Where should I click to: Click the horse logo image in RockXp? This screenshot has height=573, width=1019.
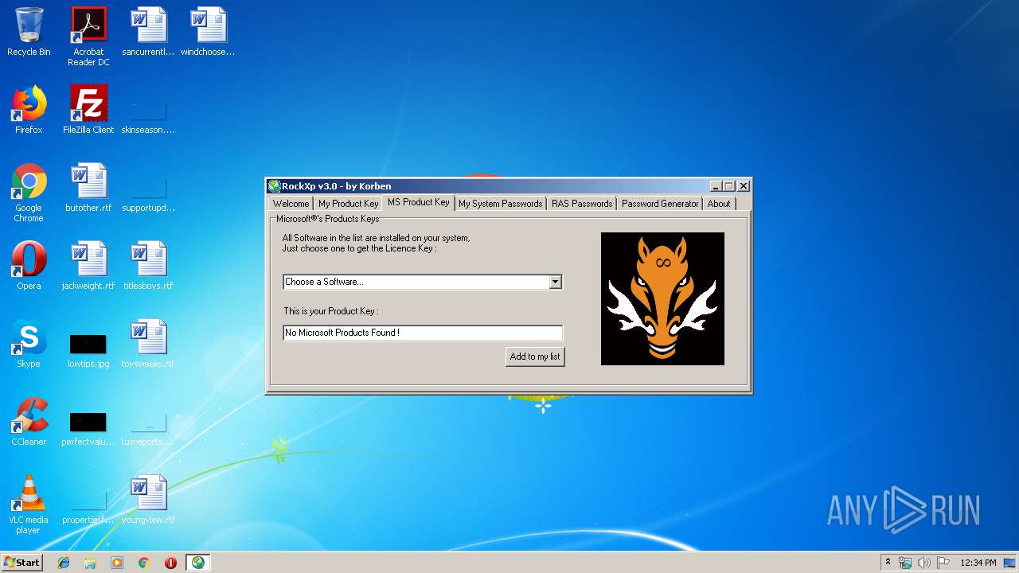(662, 298)
